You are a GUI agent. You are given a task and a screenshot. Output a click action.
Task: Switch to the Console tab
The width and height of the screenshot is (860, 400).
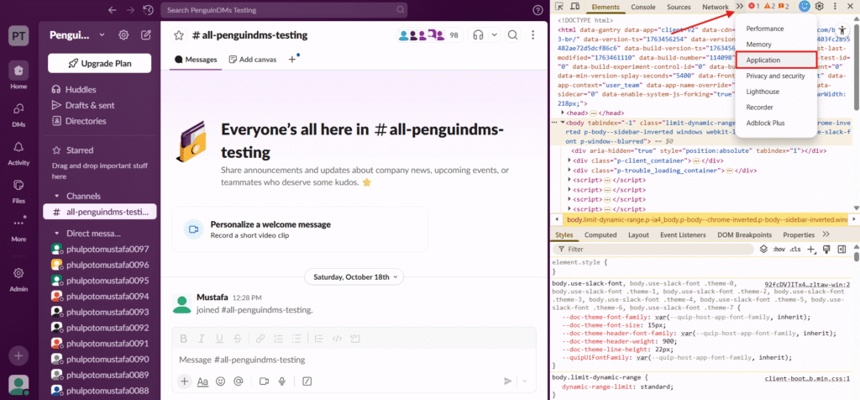(x=642, y=7)
